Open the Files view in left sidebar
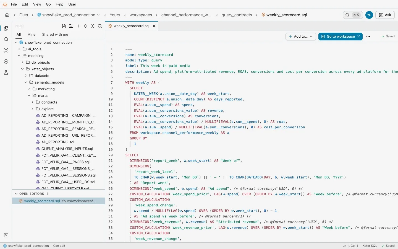The height and width of the screenshot is (249, 398). click(6, 28)
